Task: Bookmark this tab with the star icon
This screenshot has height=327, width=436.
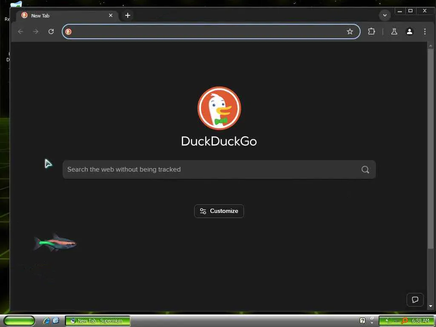Action: click(350, 32)
